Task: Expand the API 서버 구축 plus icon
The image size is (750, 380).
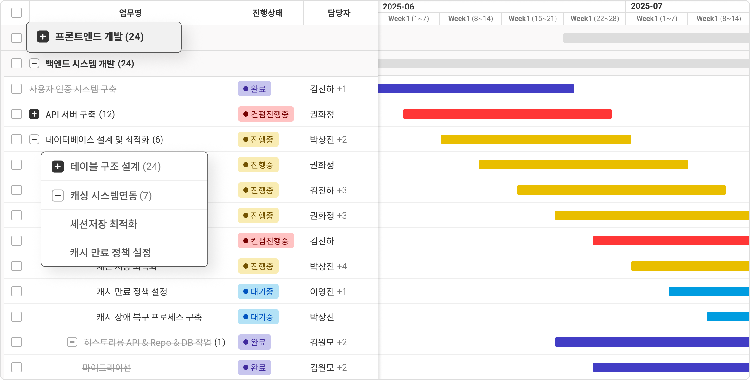Action: pos(34,114)
